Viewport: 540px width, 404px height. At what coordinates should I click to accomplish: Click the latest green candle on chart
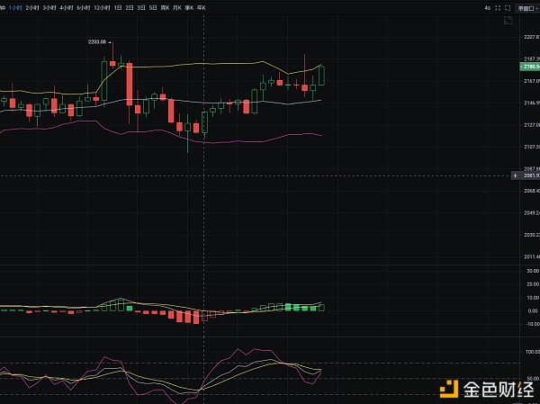(322, 75)
